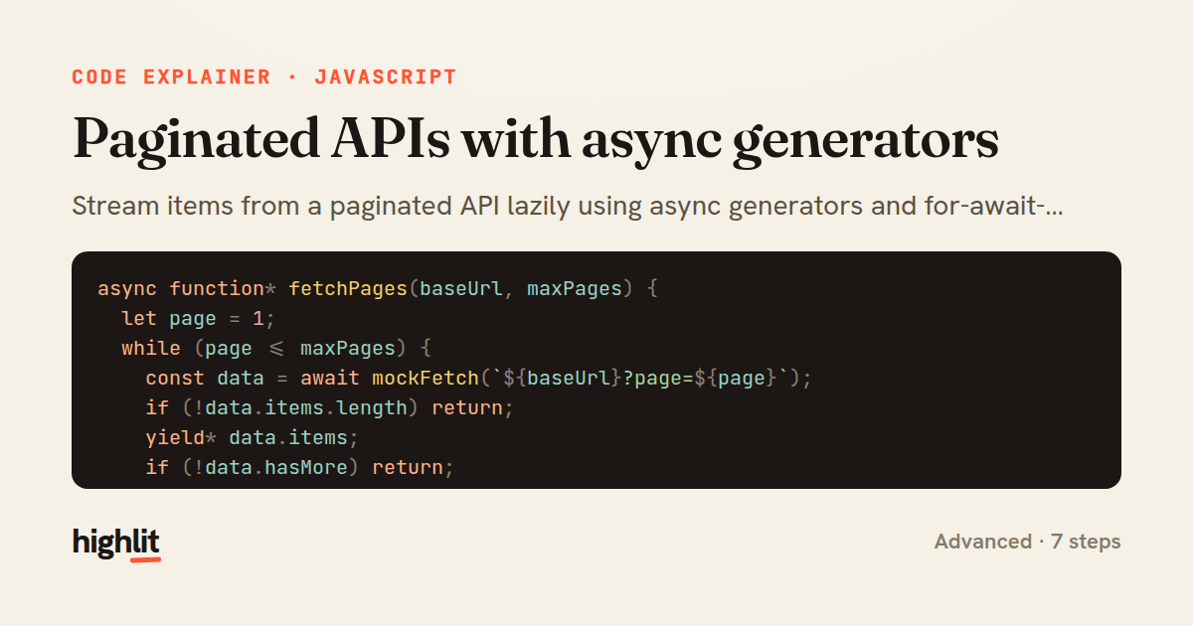Click 'CODE EXPLAINER · JAVASCRIPT' category label
This screenshot has height=626, width=1193.
(264, 77)
